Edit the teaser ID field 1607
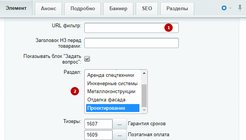The height and width of the screenshot is (140, 246). click(98, 124)
